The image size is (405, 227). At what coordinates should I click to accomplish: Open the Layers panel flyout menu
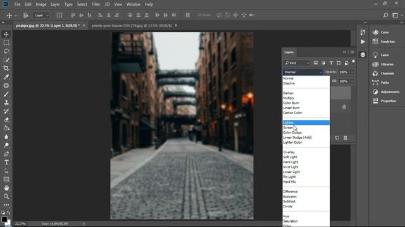tap(352, 52)
